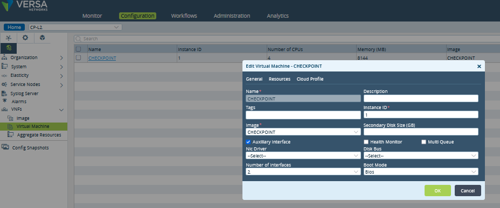
Task: Click the Tags input field
Action: (303, 115)
